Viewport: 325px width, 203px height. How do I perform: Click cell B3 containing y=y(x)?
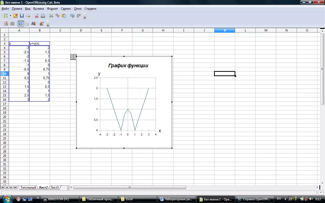tap(40, 43)
